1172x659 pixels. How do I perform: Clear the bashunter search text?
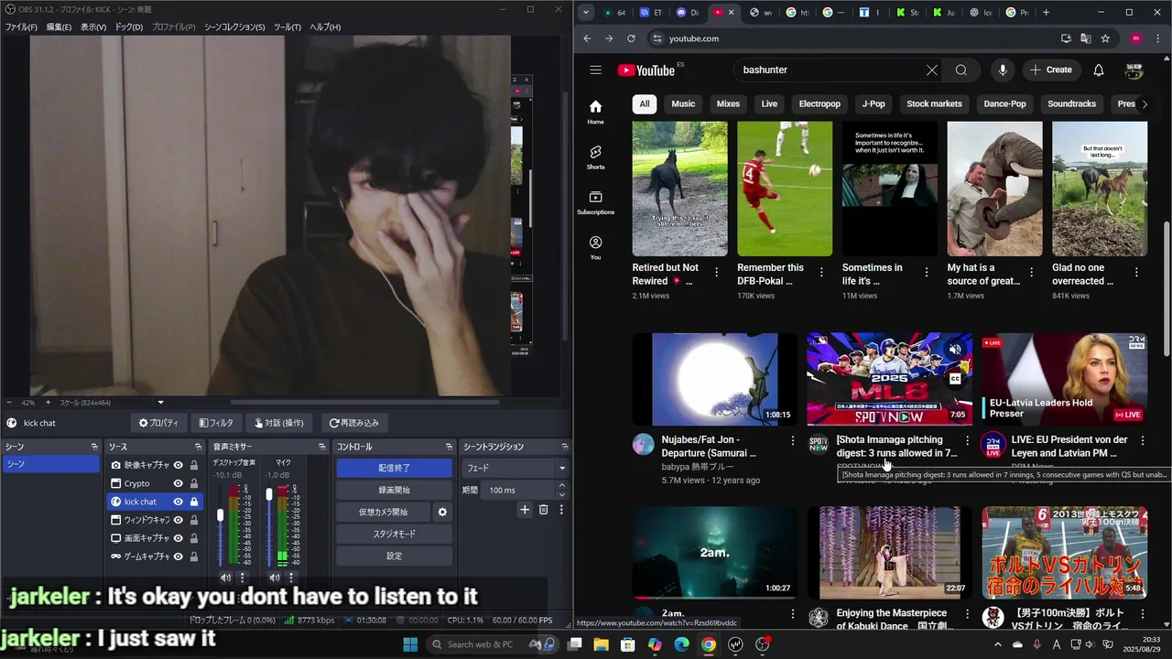[x=931, y=70]
